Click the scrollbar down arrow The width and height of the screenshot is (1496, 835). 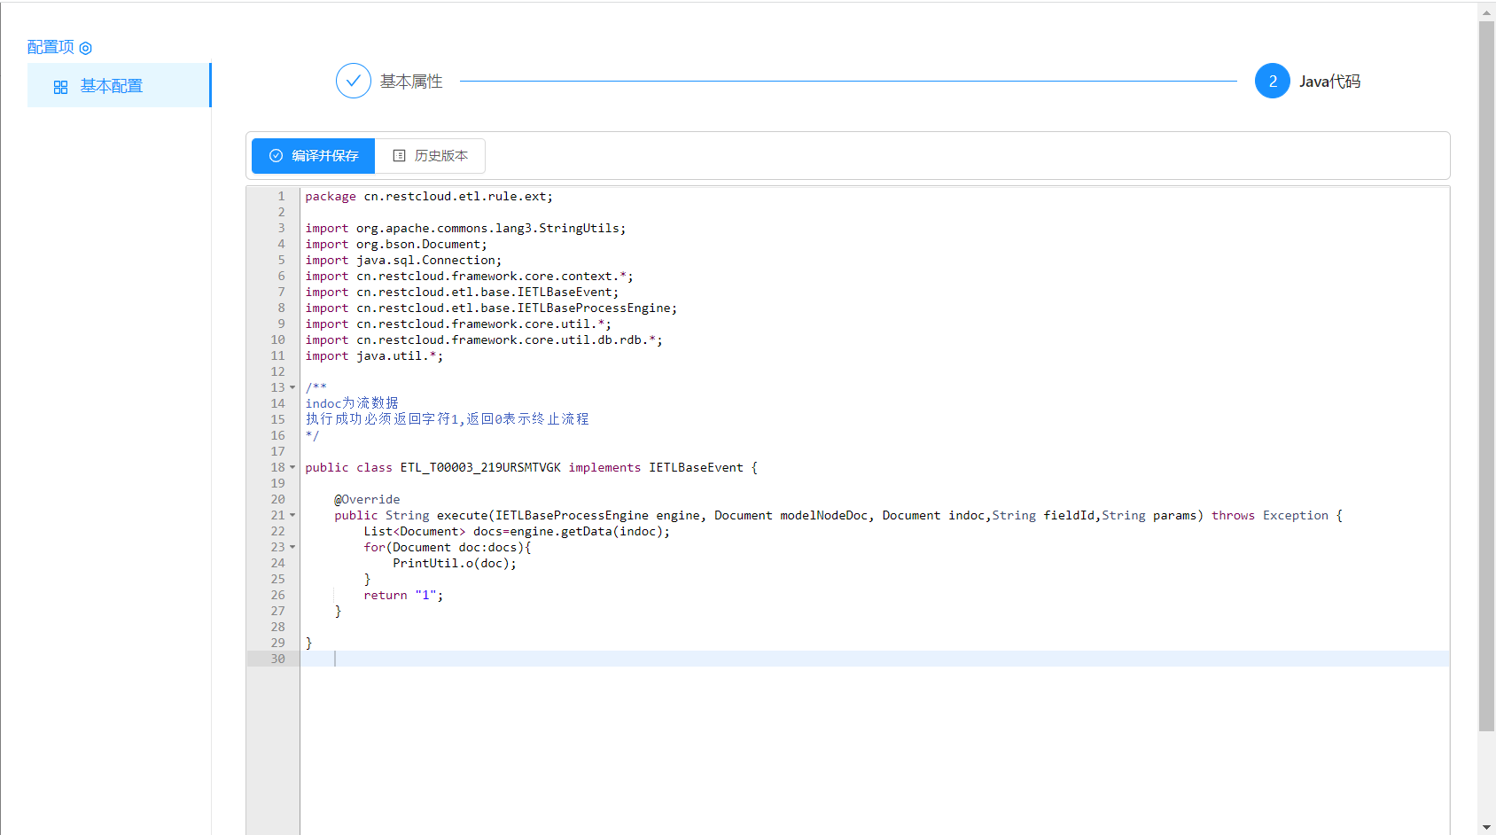[x=1486, y=827]
